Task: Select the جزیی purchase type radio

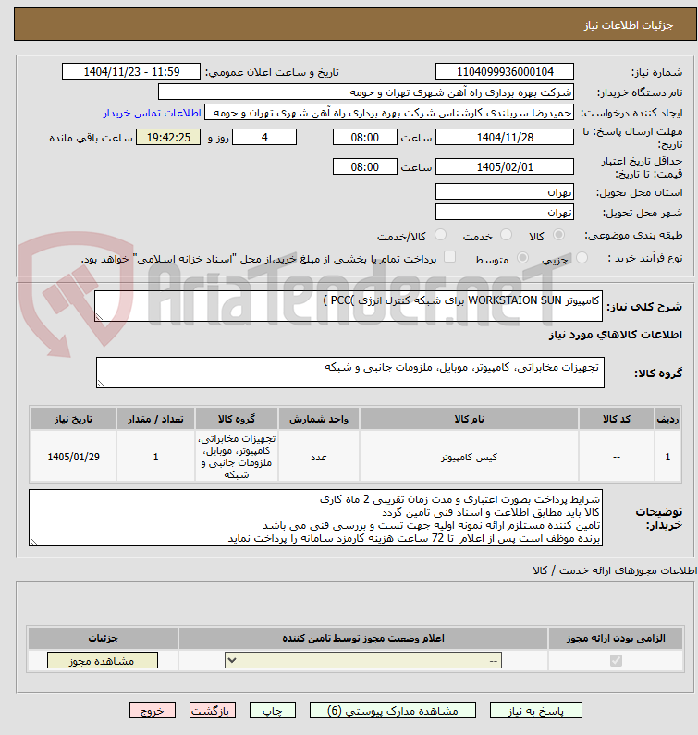Action: click(582, 257)
